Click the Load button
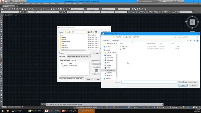The height and width of the screenshot is (113, 201). pos(97,53)
